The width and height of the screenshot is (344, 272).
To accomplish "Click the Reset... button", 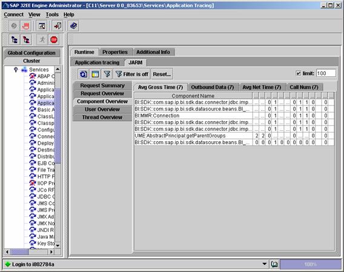I will [162, 74].
